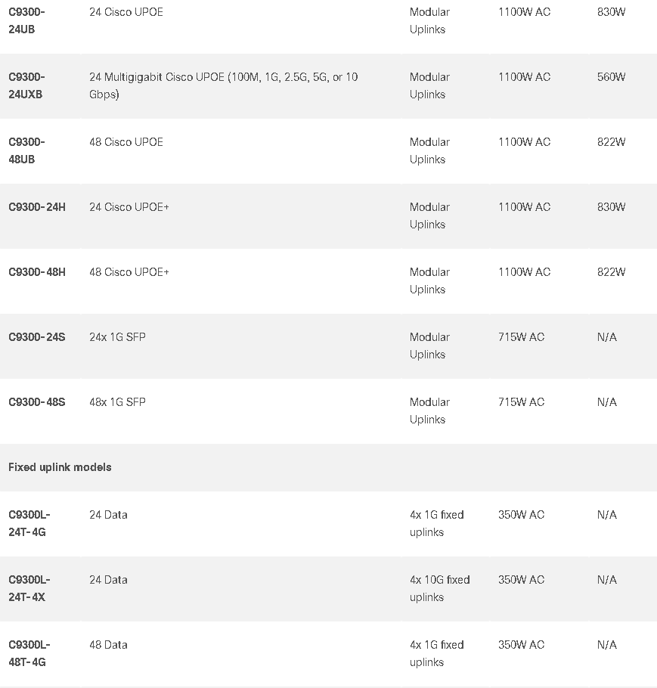The width and height of the screenshot is (657, 688).
Task: Click the 48x 1G SFP description
Action: 118,402
